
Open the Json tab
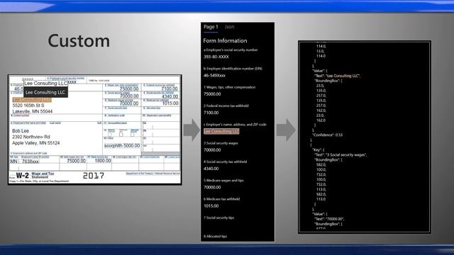(229, 27)
